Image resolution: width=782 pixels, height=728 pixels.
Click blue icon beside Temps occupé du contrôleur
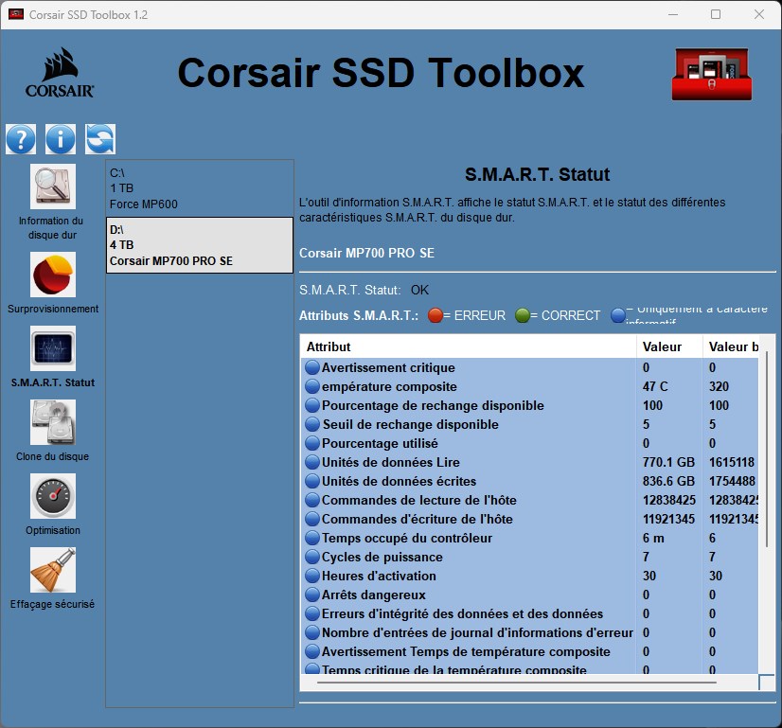point(312,538)
